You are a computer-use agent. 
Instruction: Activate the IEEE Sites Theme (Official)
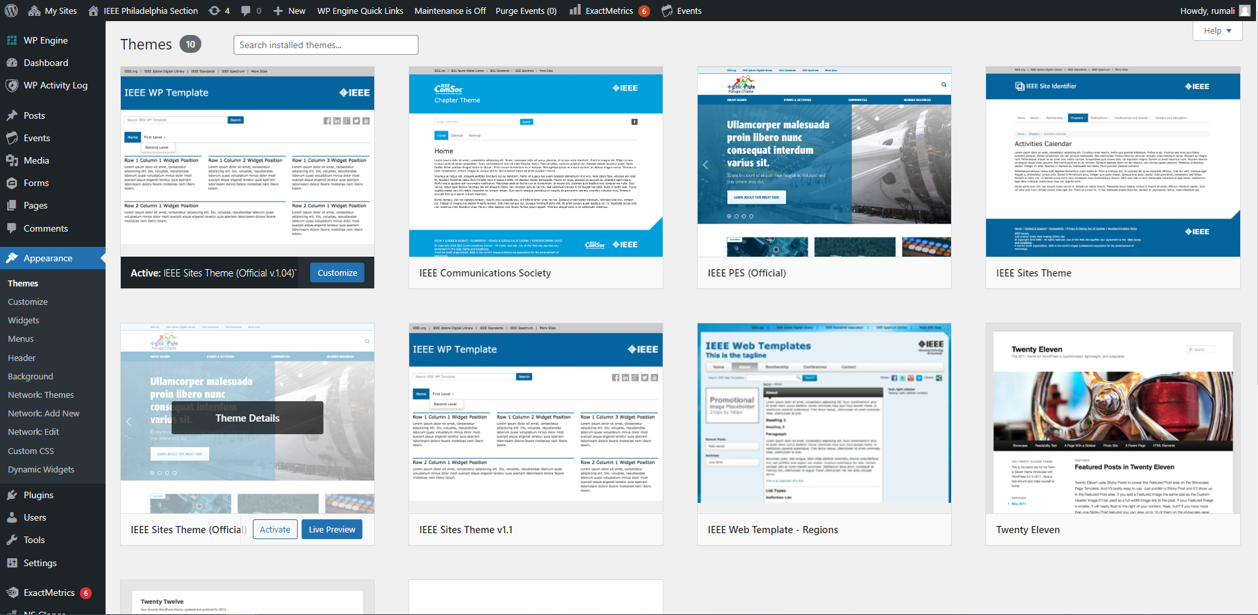pyautogui.click(x=275, y=529)
